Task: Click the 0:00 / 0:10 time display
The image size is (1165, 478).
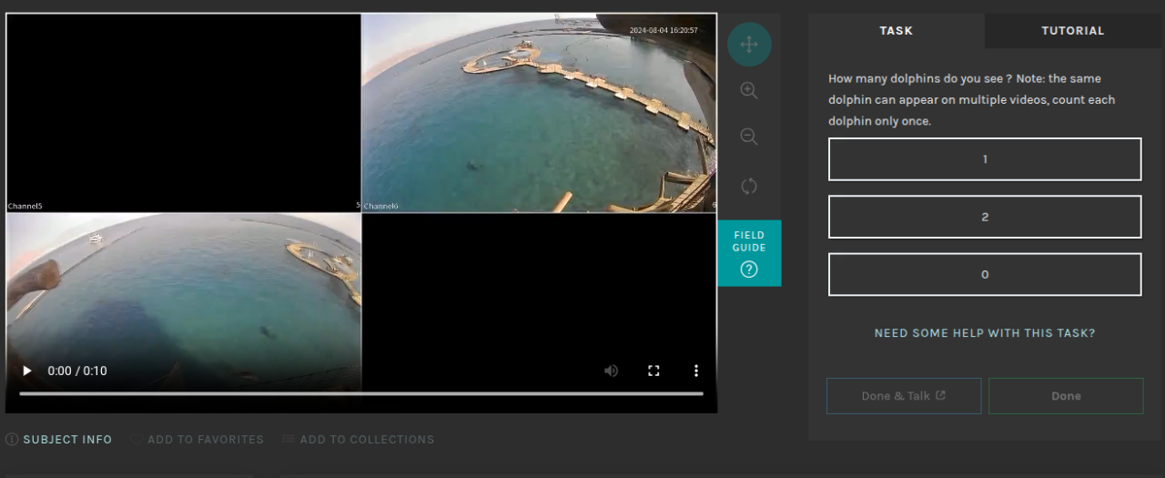Action: [x=77, y=371]
